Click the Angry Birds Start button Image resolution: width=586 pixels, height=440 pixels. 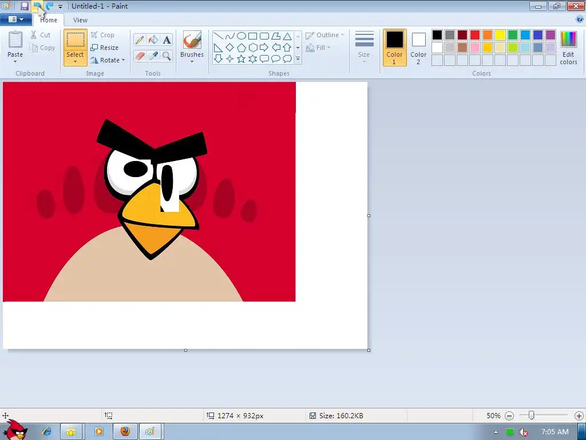[x=15, y=430]
